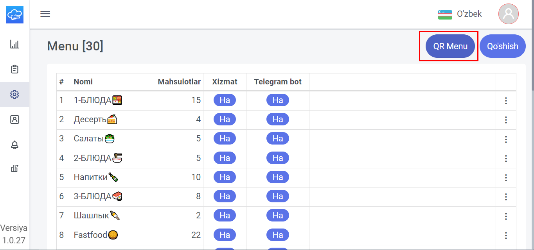Open the bell notifications sidebar icon
This screenshot has height=250, width=534.
coord(14,145)
